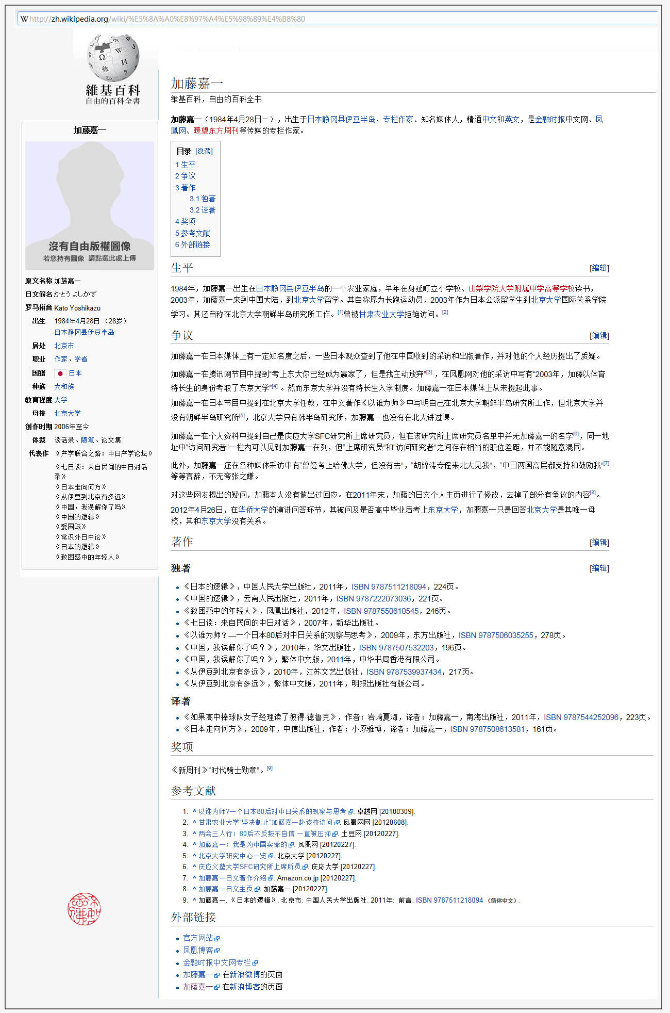Open 作家 link in infobox 职业 row
670x1013 pixels.
[61, 359]
